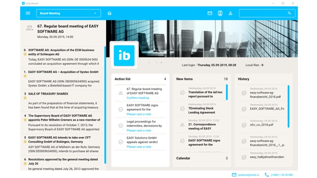Click the (+386) 1 30 03 880 phone link
Image resolution: width=317 pixels, height=178 pixels.
coord(282,175)
